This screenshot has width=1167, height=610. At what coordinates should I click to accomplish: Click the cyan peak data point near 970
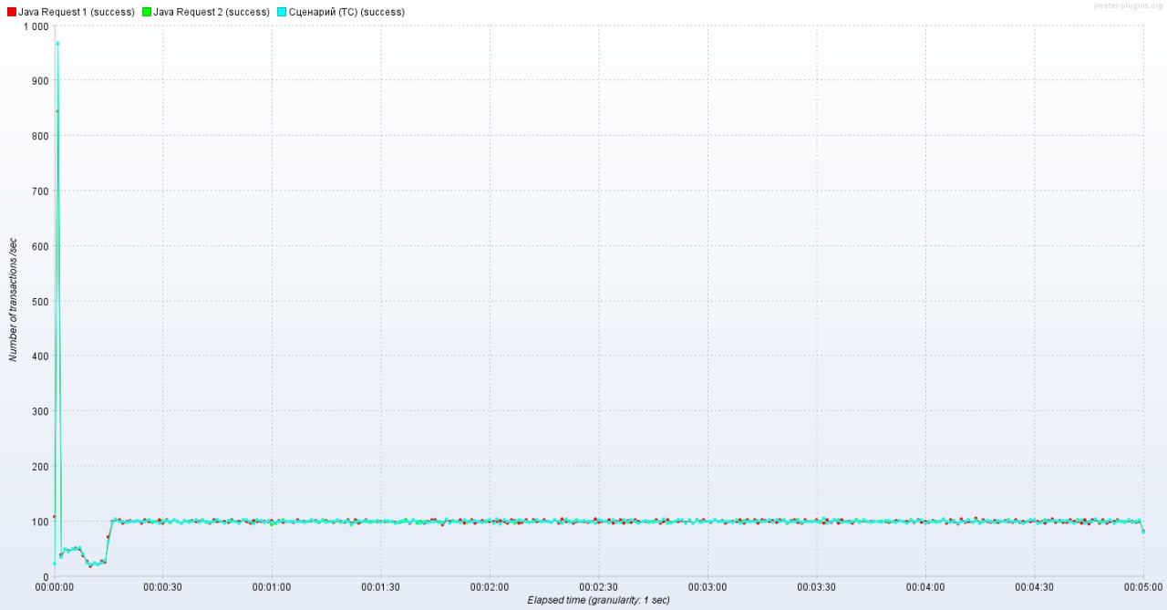(x=57, y=43)
